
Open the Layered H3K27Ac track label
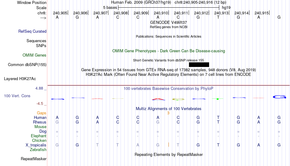click(20, 79)
